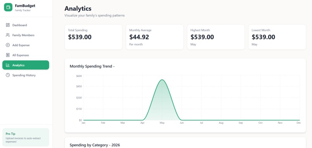Viewport: 312px width, 148px height.
Task: Click the May peak on the chart
Action: click(x=162, y=80)
